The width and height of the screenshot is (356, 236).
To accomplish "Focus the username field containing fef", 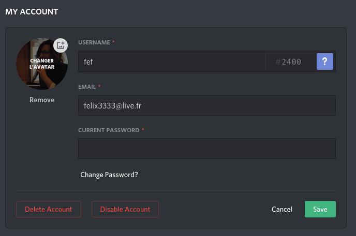I will click(172, 61).
